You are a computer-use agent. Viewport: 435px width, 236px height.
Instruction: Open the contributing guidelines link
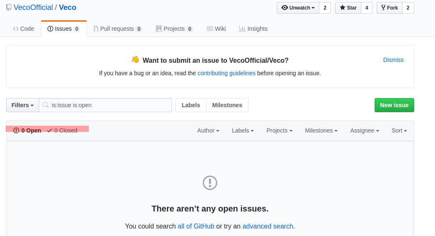tap(226, 73)
